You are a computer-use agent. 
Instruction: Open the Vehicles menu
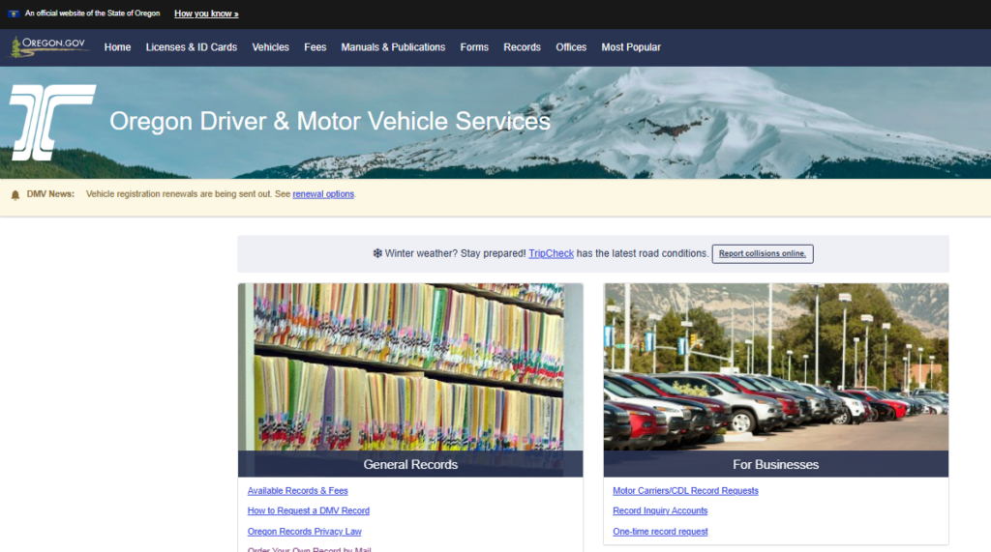pyautogui.click(x=270, y=47)
